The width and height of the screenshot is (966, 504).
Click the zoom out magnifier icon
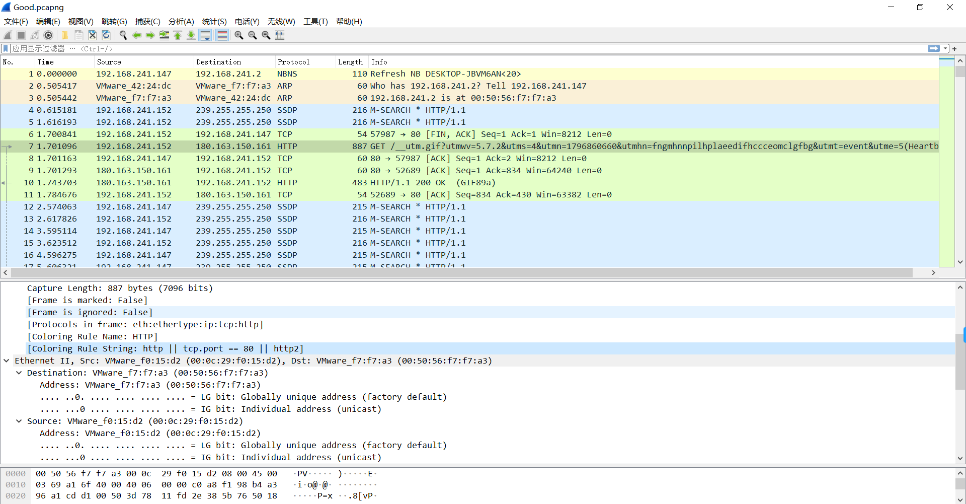(253, 35)
